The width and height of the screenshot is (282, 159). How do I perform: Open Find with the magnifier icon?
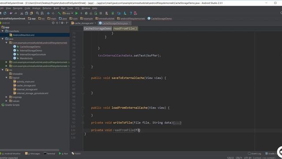click(37, 13)
